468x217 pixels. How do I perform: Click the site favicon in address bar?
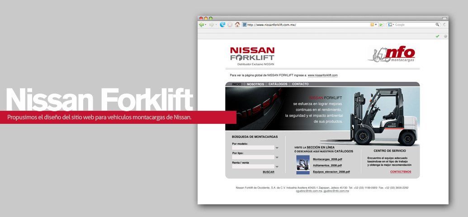pyautogui.click(x=245, y=25)
